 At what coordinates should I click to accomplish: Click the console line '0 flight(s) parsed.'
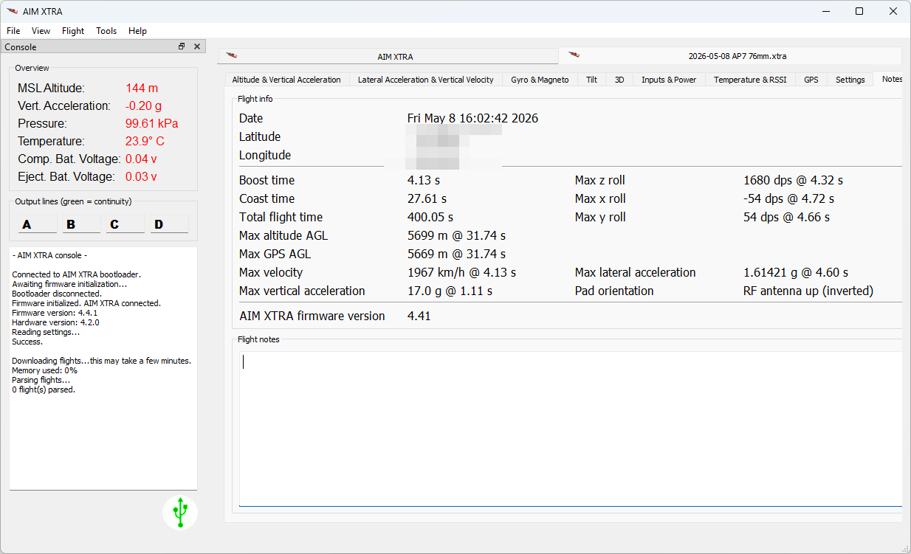(44, 389)
